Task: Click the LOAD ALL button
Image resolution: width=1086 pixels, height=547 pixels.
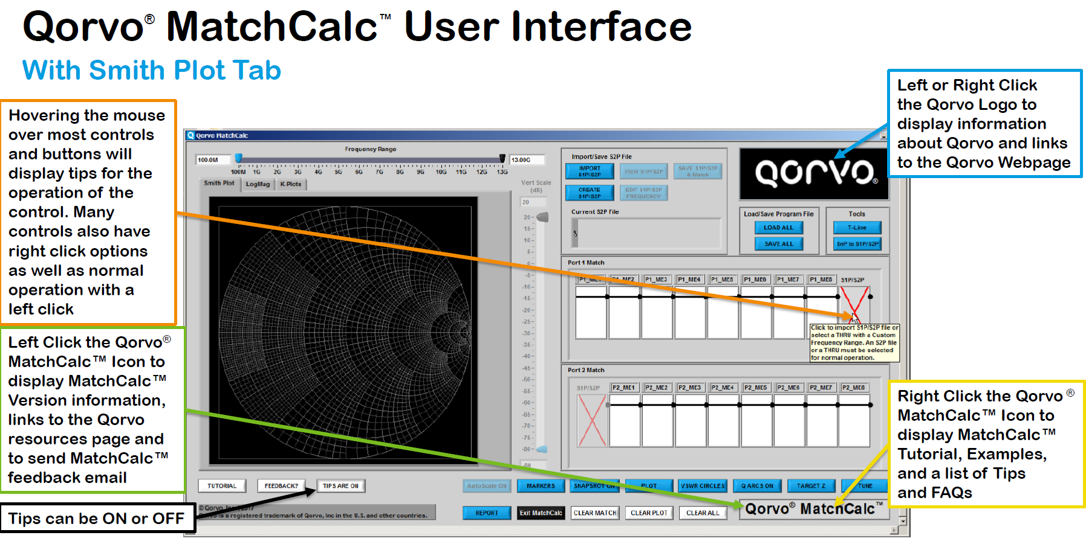Action: (779, 228)
